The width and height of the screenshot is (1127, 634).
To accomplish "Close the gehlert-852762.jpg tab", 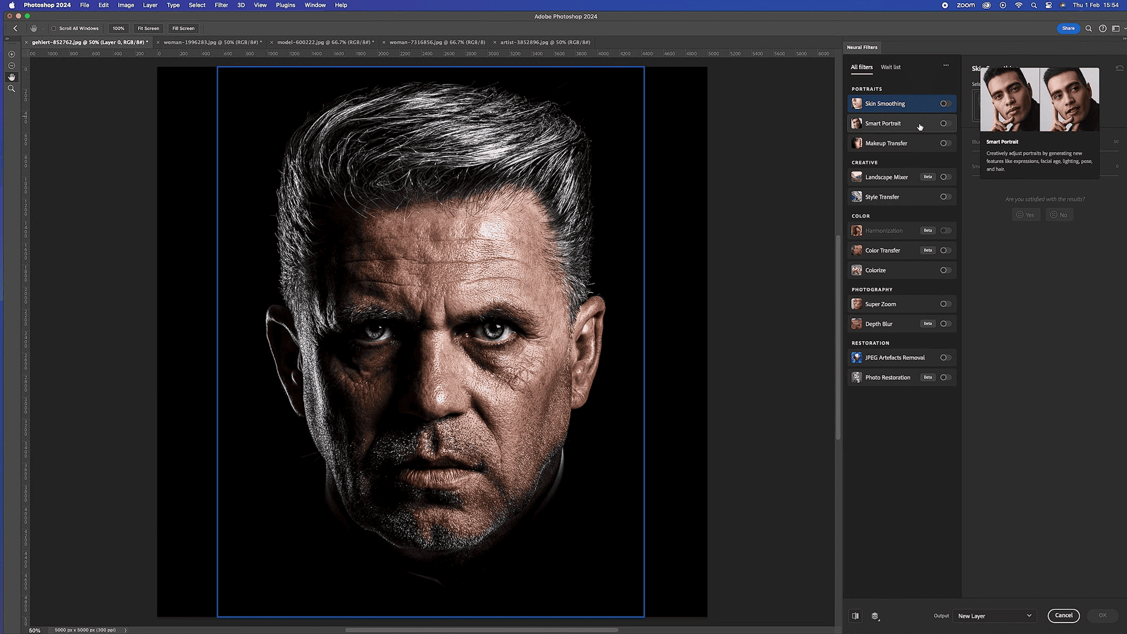I will 26,42.
